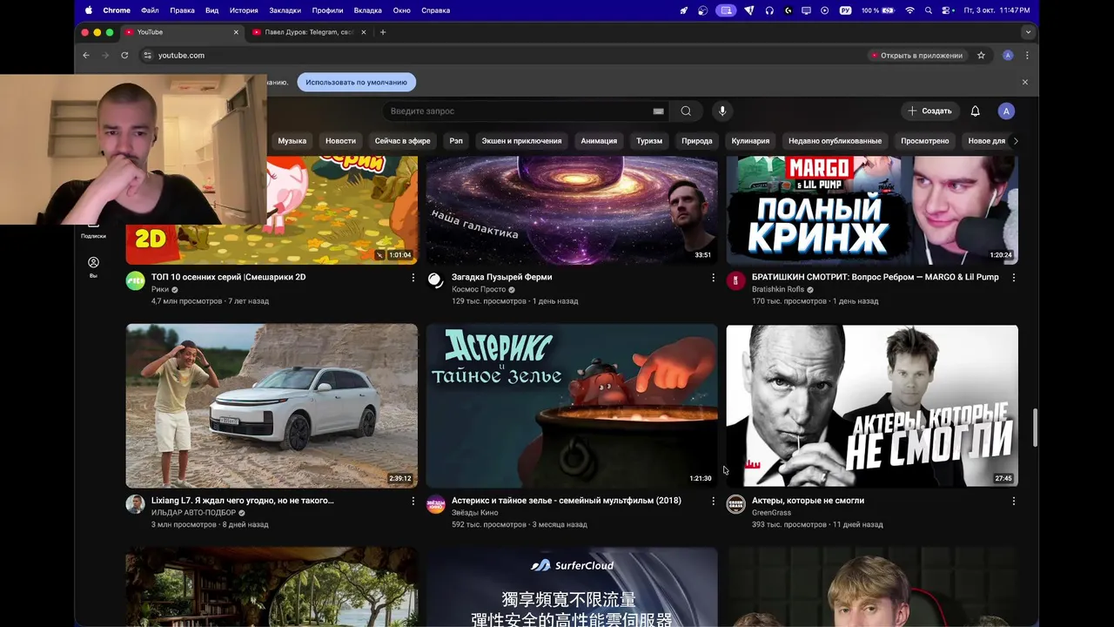Select the Новости category chip

340,140
